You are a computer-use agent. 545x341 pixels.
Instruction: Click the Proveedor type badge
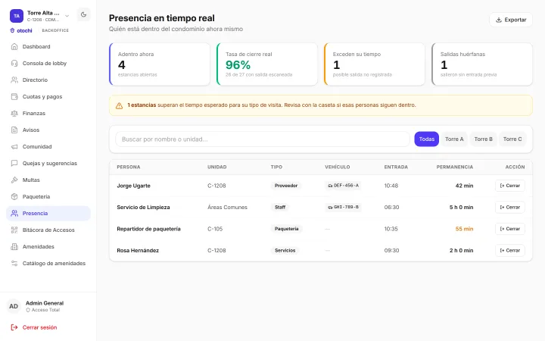[x=286, y=186]
